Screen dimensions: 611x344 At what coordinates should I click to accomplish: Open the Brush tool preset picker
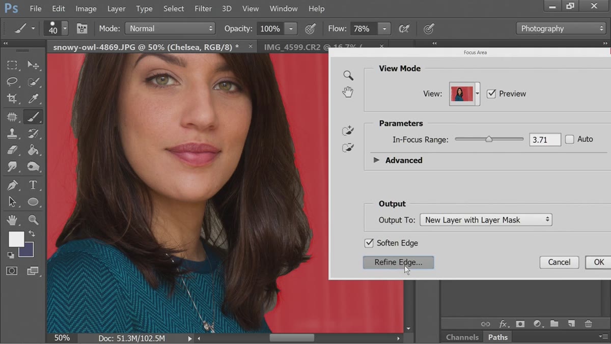pyautogui.click(x=34, y=28)
